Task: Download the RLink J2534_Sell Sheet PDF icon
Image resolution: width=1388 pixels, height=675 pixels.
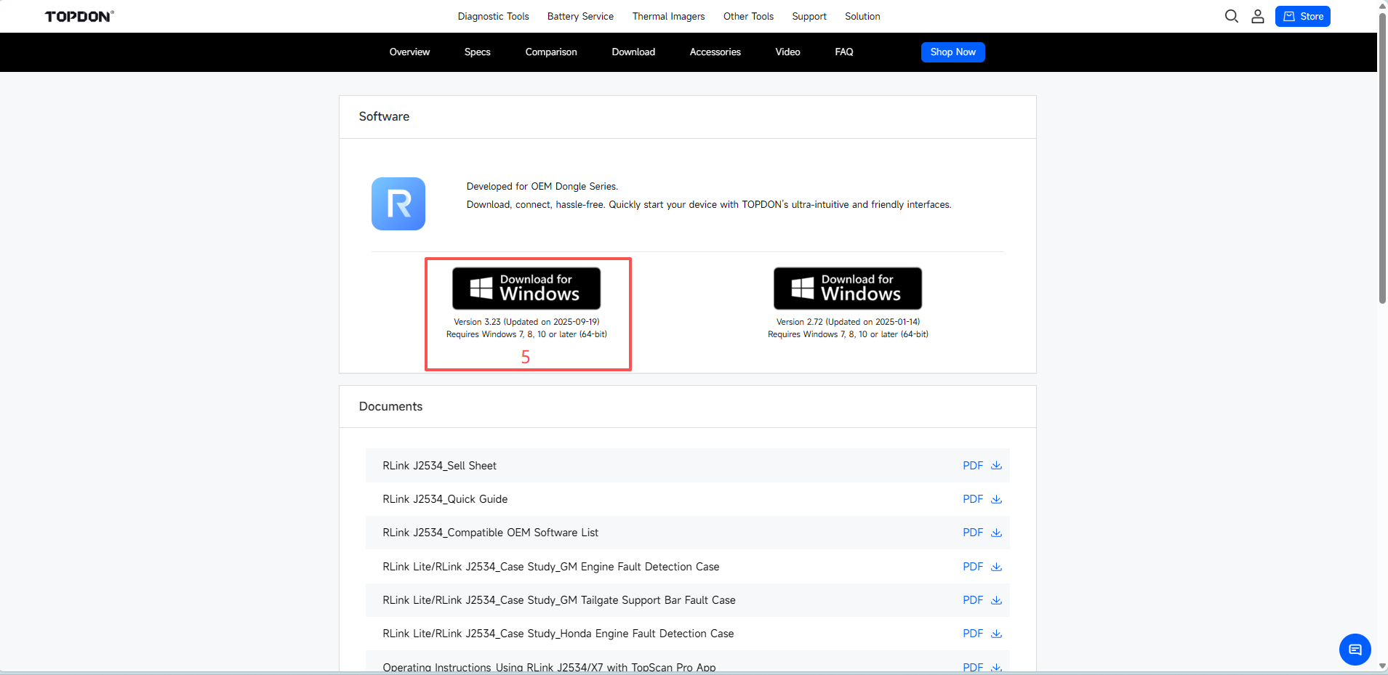Action: (996, 466)
